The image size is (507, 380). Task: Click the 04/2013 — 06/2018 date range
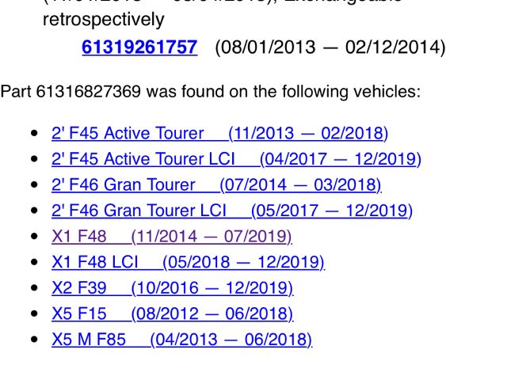point(231,340)
